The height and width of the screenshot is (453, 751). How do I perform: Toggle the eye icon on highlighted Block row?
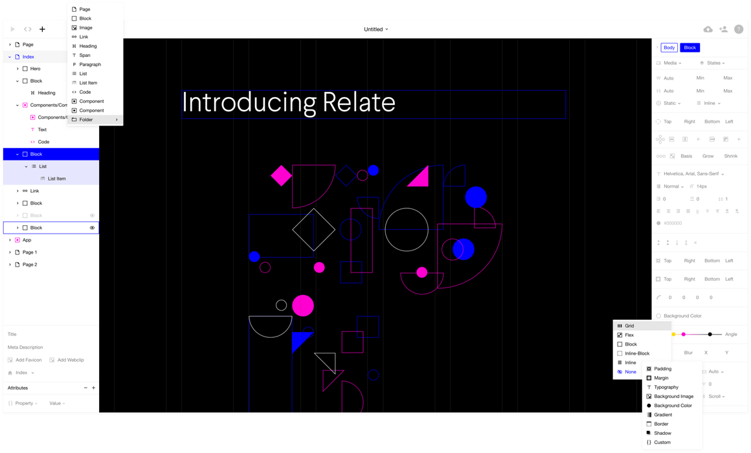coord(92,228)
